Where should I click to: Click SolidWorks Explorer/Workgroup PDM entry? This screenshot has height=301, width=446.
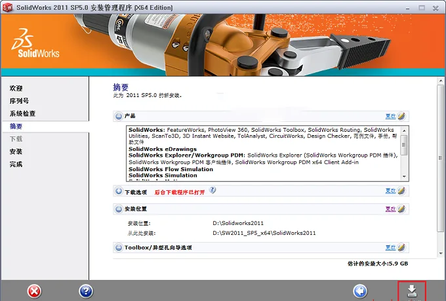pos(186,155)
